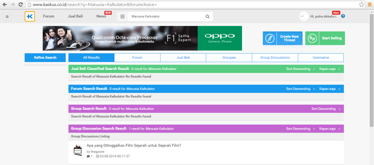
Task: Open the search category list icon
Action: pos(122,17)
